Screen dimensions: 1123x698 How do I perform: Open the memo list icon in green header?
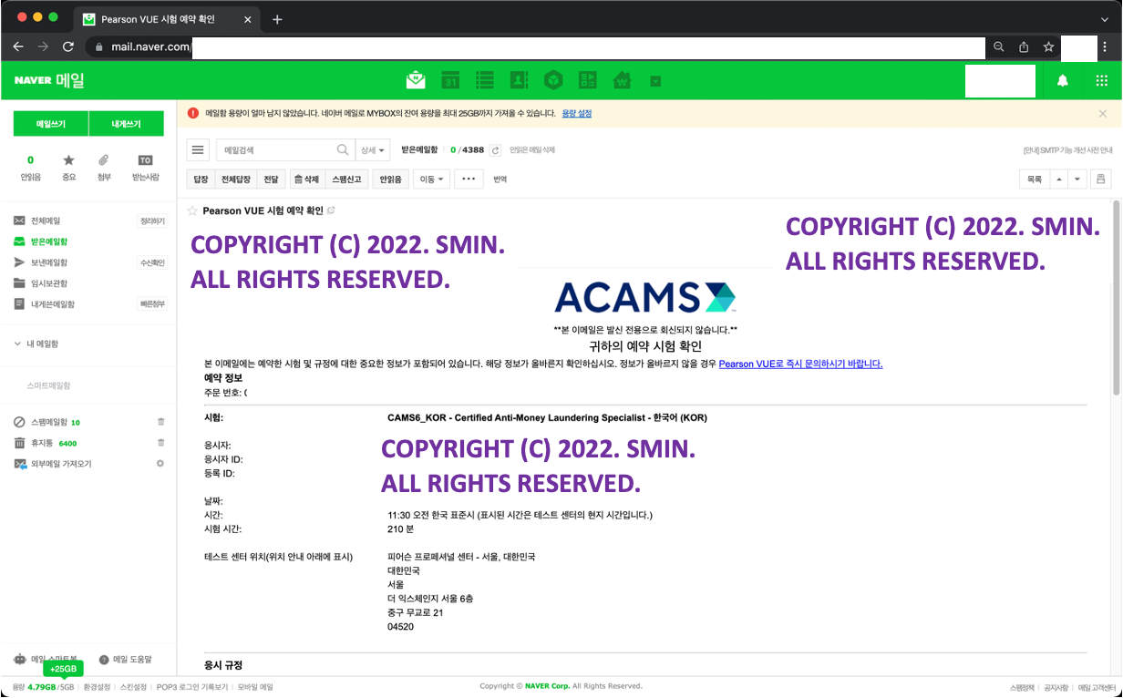485,80
